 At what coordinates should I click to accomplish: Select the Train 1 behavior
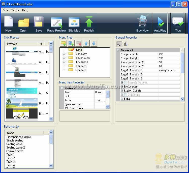click(10, 155)
